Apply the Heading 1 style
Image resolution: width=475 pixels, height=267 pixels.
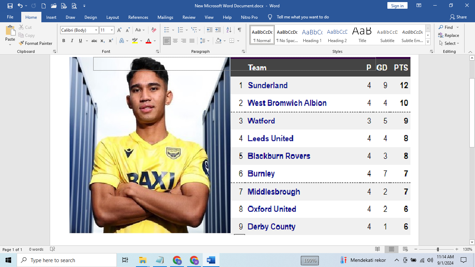click(x=312, y=35)
